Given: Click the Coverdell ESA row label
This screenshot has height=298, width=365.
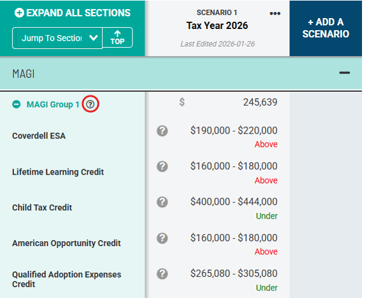Looking at the screenshot, I should pos(39,136).
